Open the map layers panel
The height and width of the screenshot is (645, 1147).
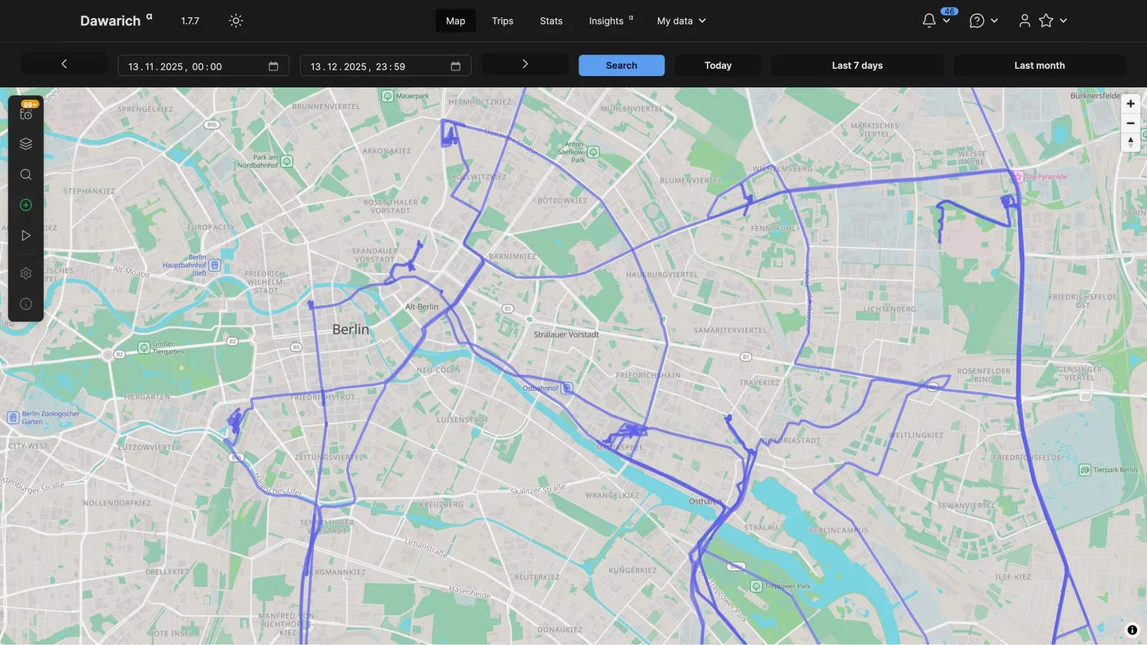[26, 144]
